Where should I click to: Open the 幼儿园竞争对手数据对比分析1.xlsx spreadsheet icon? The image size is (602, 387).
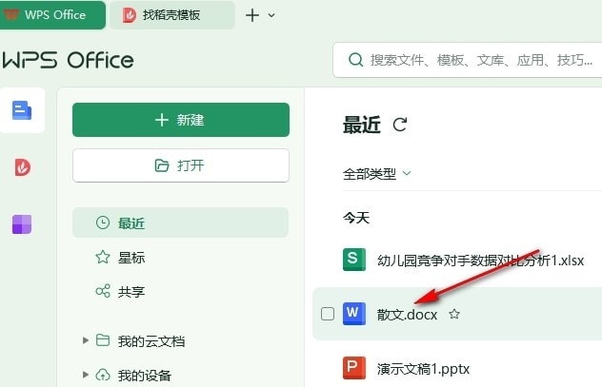(x=354, y=260)
